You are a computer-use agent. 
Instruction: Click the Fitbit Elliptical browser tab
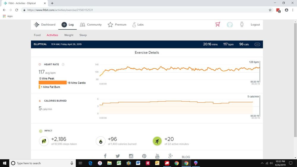25,3
